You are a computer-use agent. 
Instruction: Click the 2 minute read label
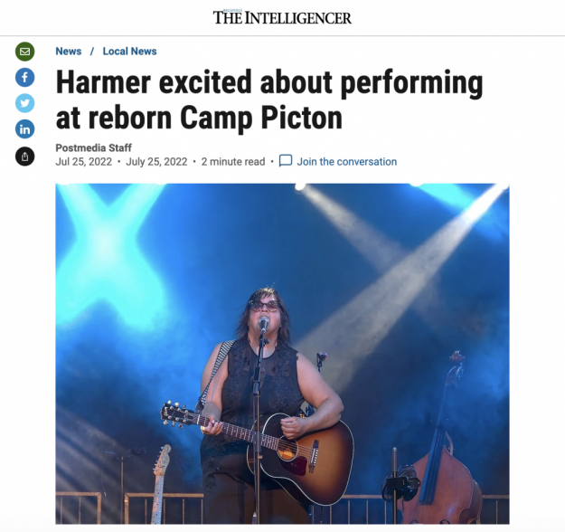coord(233,162)
